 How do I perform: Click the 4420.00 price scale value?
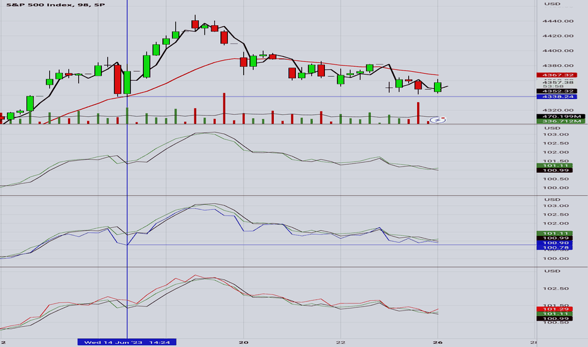(558, 36)
